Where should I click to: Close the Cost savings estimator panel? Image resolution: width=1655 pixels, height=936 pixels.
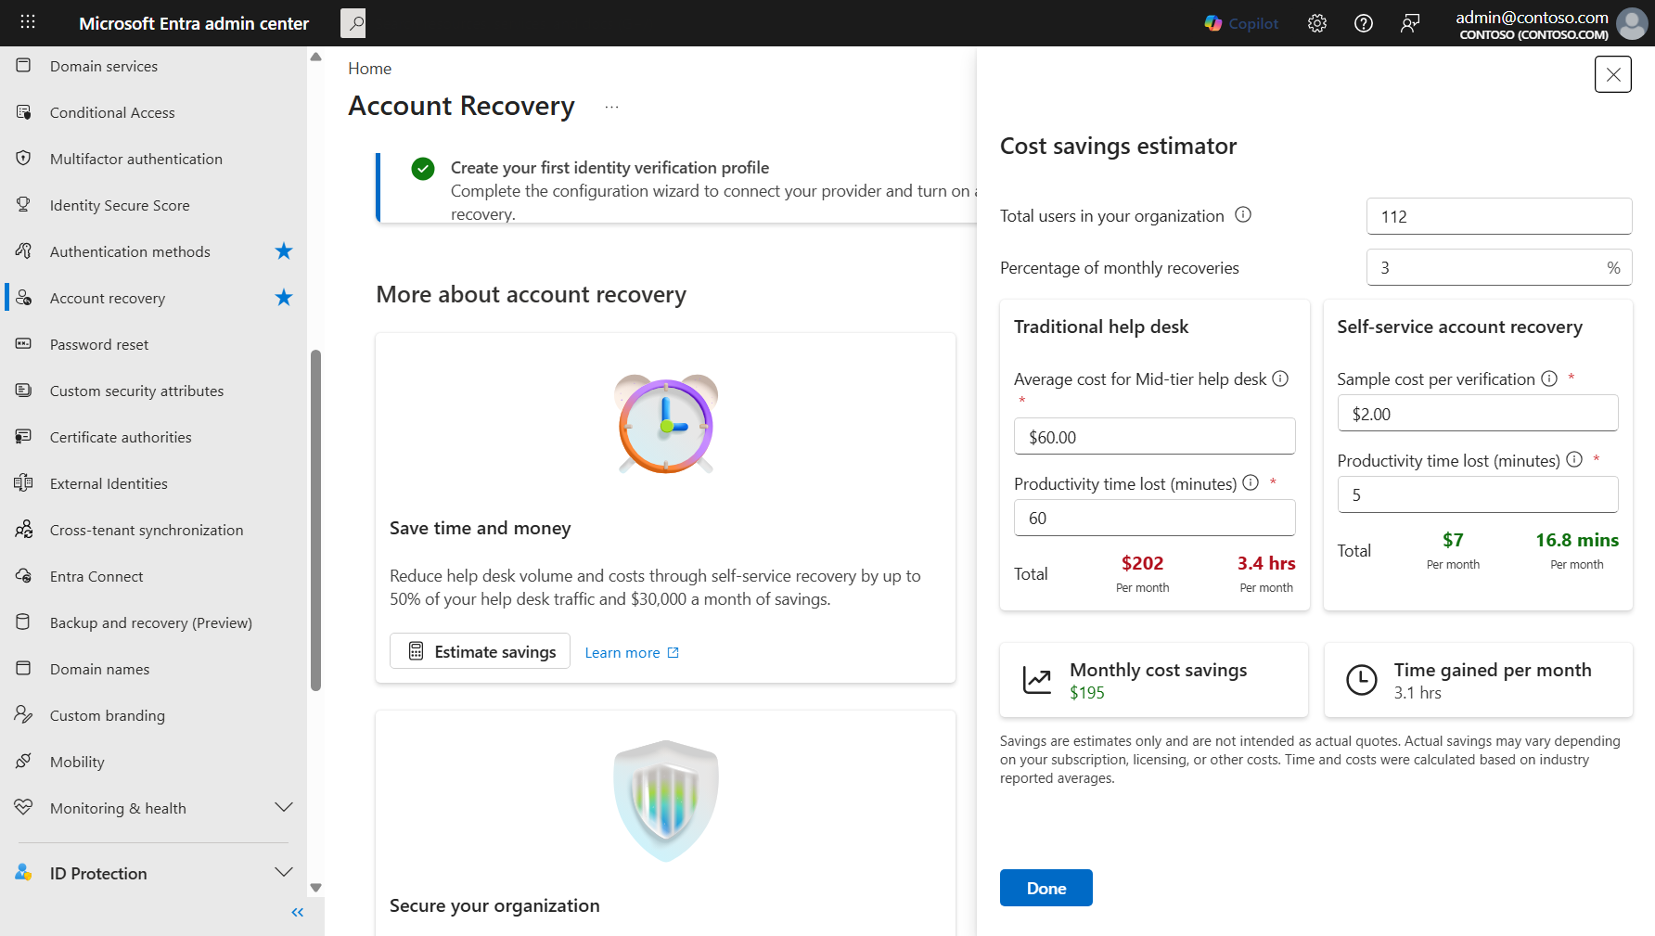[x=1613, y=74]
